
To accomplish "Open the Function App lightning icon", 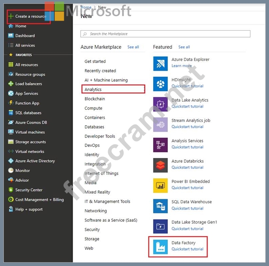I will 11,103.
